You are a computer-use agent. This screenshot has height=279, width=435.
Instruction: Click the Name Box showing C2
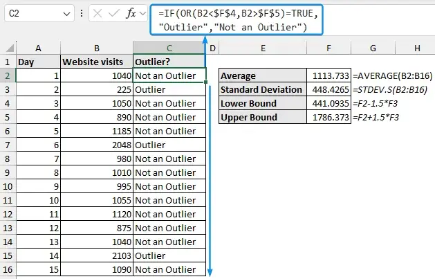(39, 13)
